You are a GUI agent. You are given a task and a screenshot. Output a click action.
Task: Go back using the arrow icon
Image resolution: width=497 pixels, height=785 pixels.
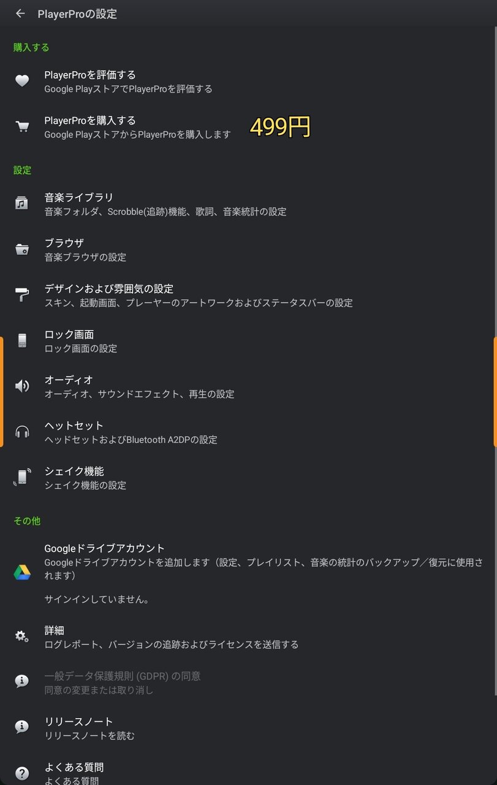click(21, 13)
